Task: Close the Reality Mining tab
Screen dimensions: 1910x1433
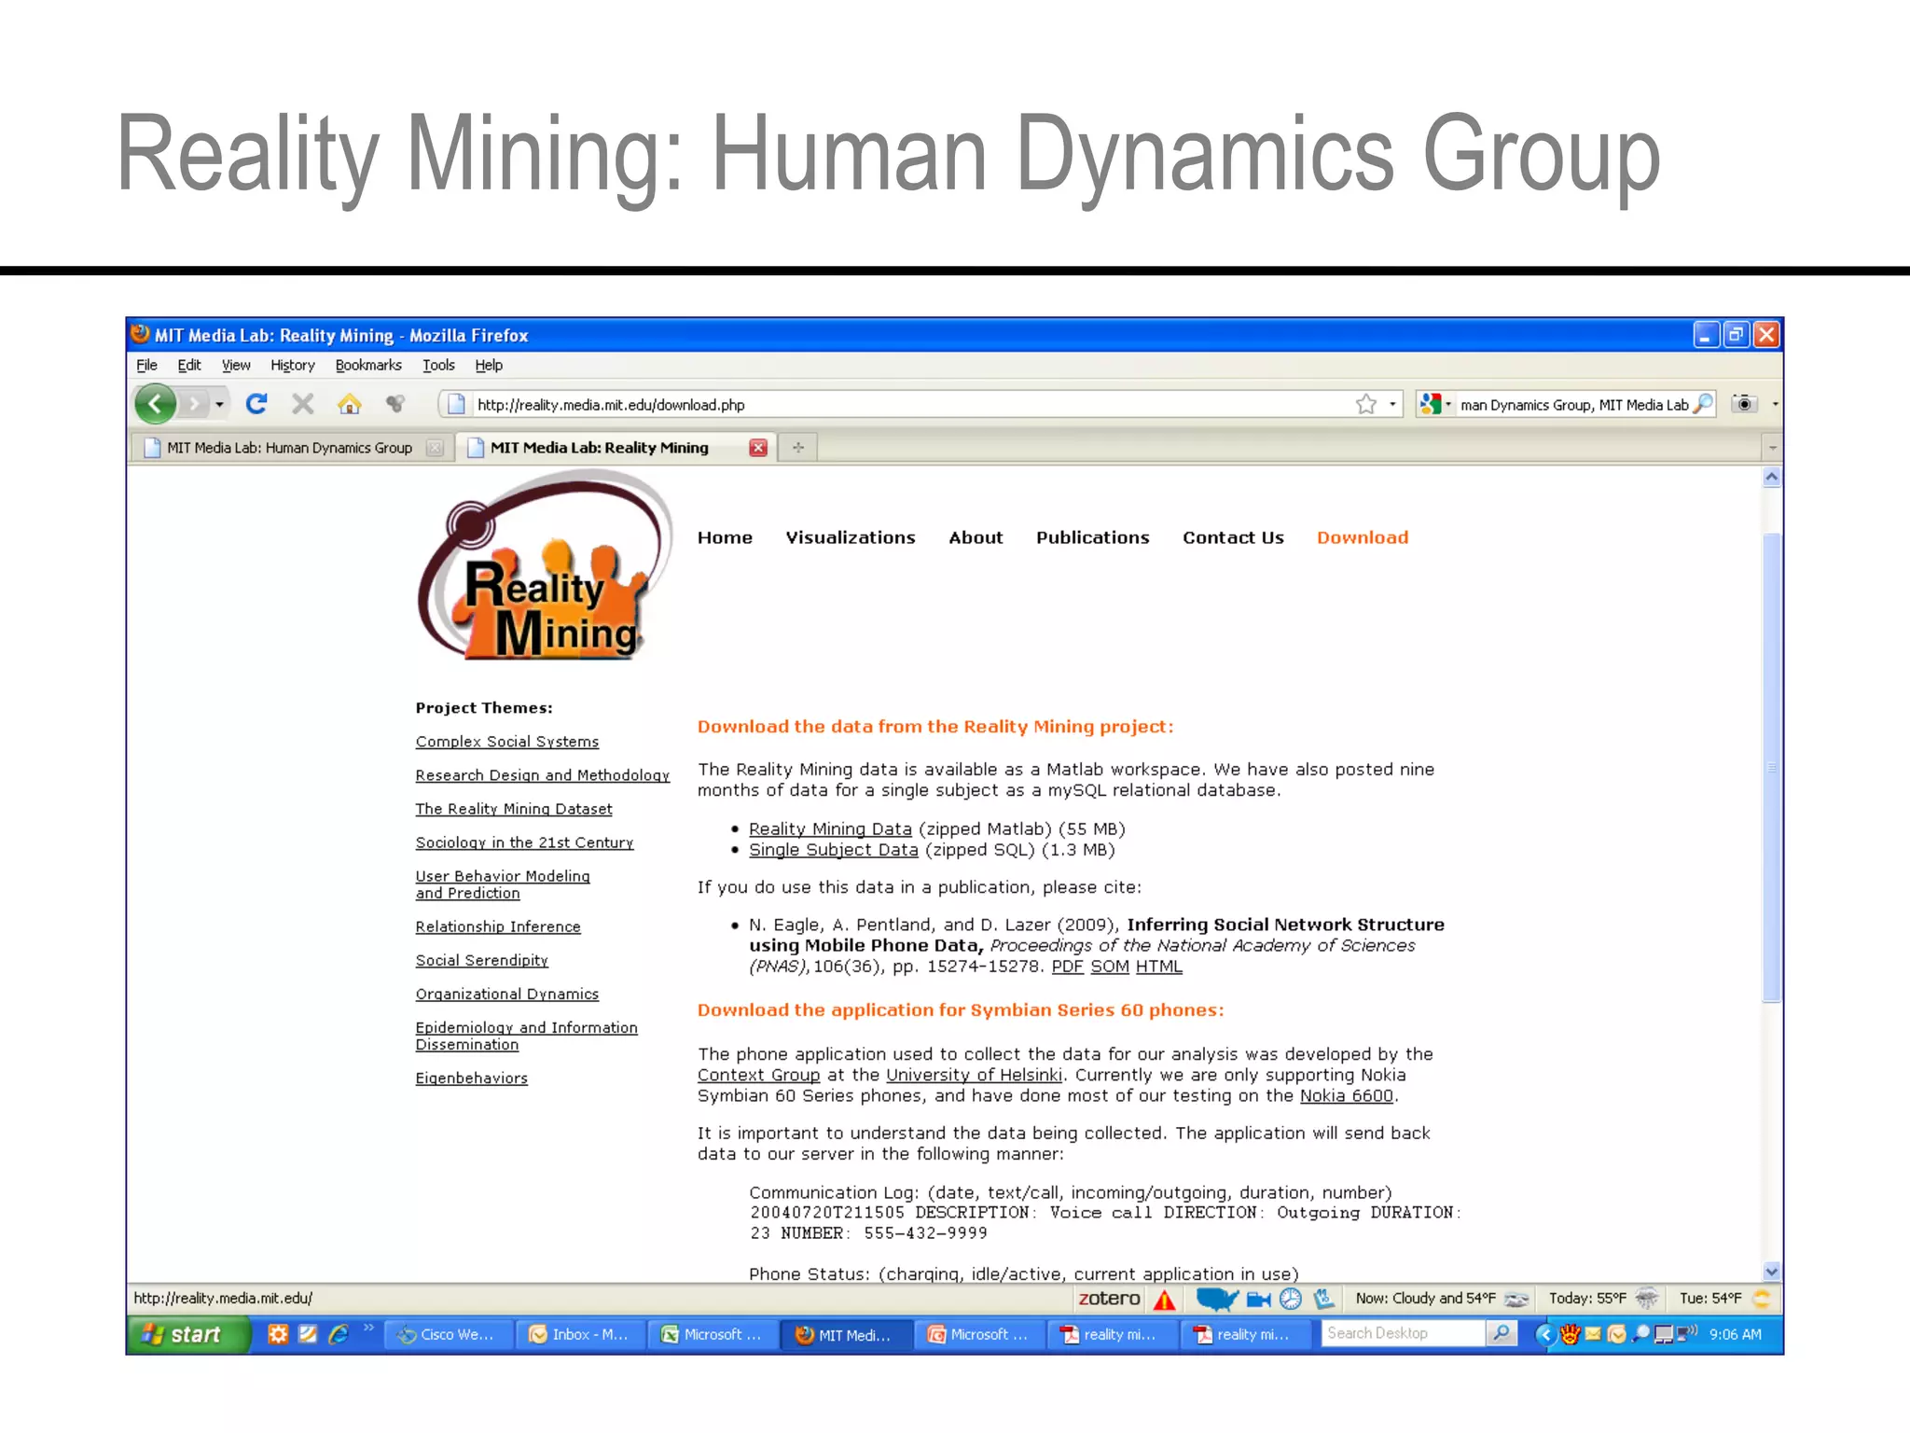Action: click(x=758, y=448)
